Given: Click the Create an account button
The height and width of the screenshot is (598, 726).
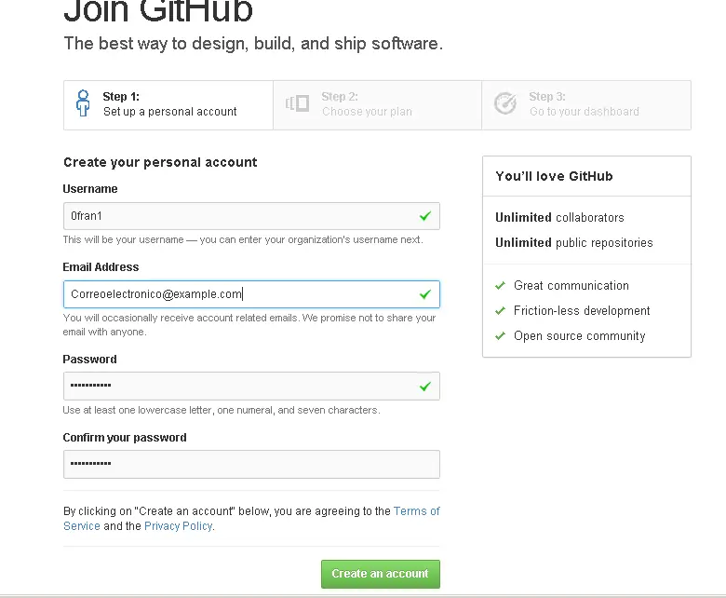Looking at the screenshot, I should 381,574.
